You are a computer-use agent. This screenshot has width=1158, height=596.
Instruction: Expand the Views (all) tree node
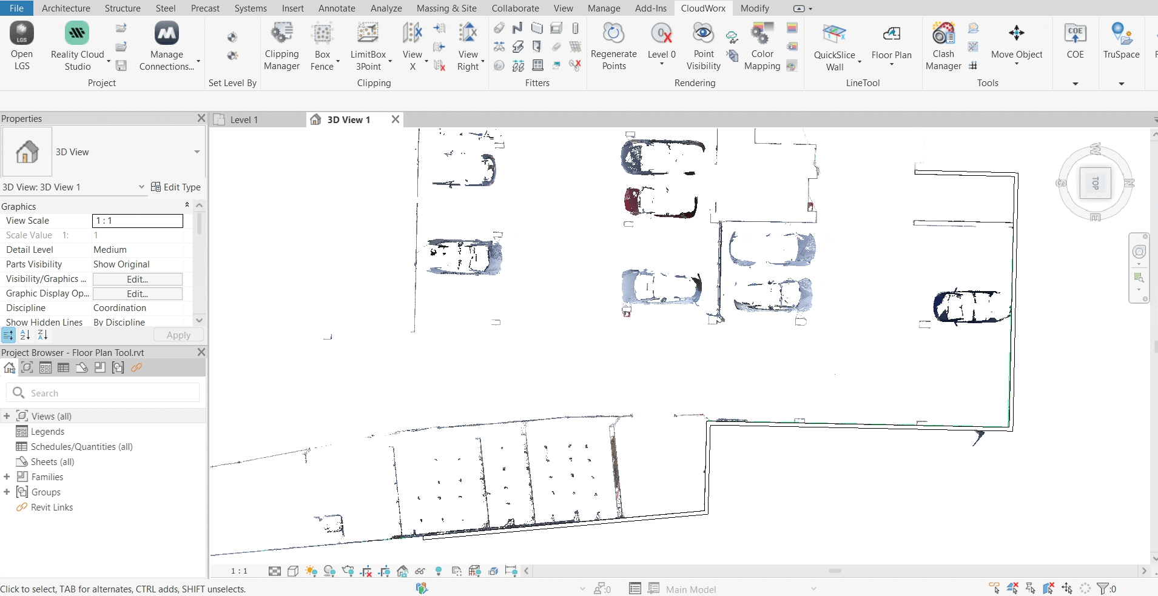coord(7,417)
